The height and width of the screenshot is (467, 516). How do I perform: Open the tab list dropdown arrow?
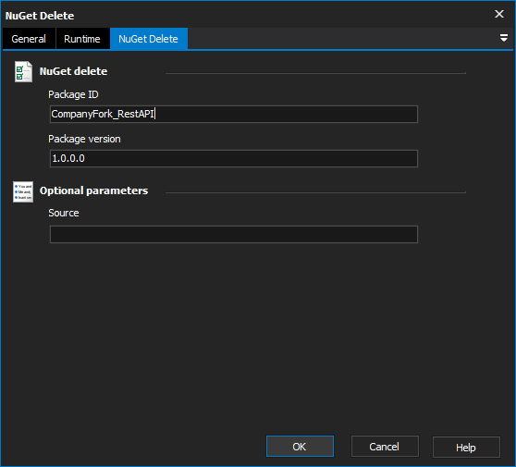pos(503,38)
